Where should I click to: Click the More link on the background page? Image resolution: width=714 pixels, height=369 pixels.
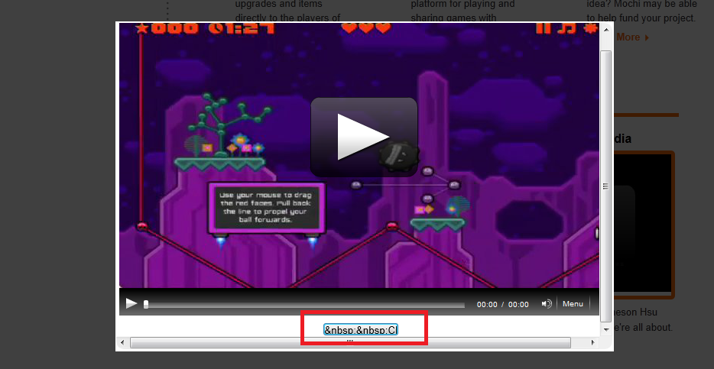(632, 37)
